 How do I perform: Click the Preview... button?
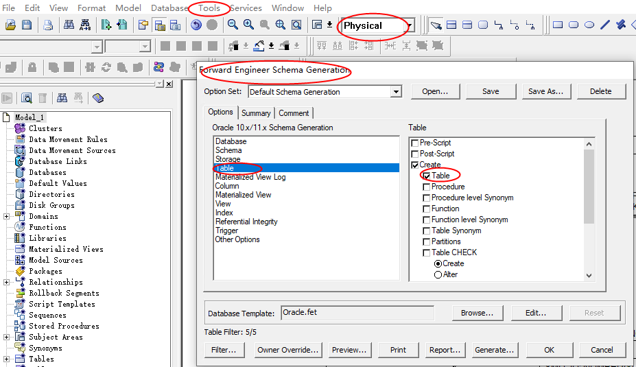tap(349, 350)
